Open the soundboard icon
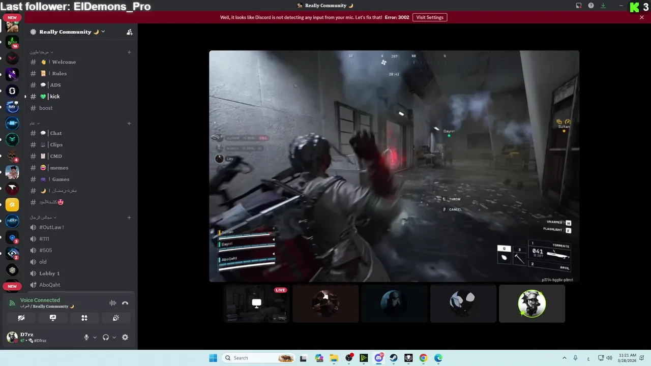Viewport: 651px width, 366px height. [116, 318]
